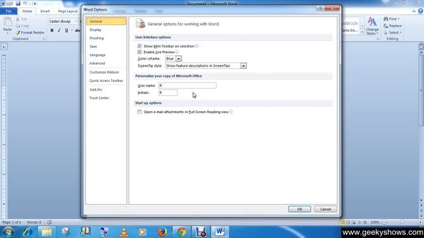Click OK in Word Options dialog
Screen dimensions: 424x238
(299, 209)
